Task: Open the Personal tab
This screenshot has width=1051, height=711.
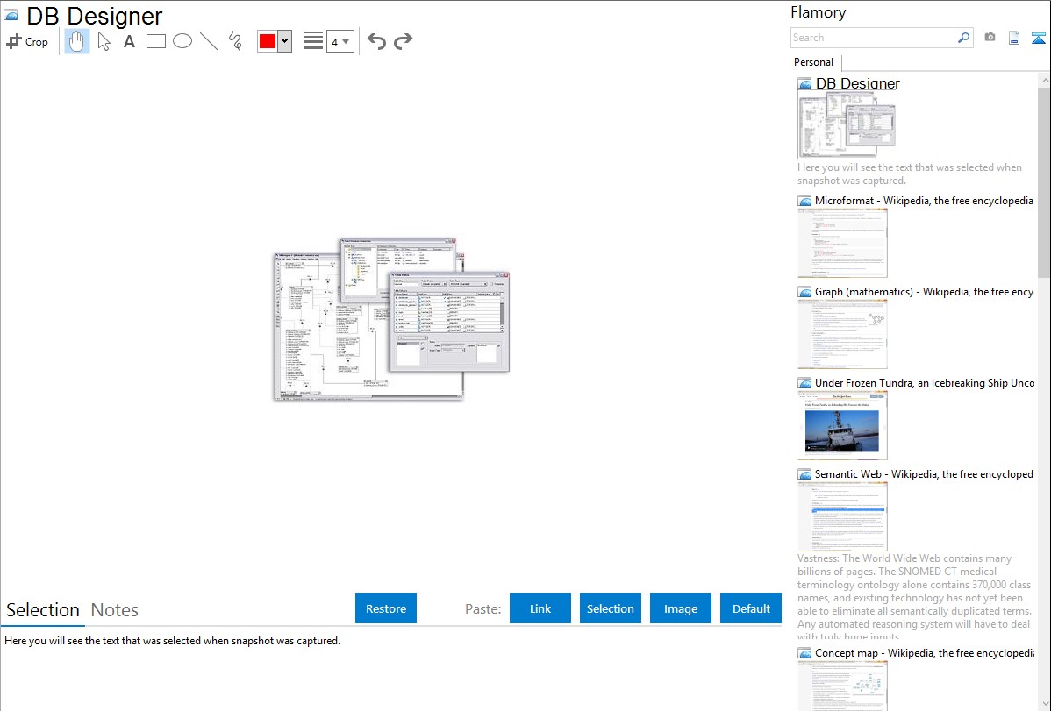Action: pyautogui.click(x=814, y=62)
